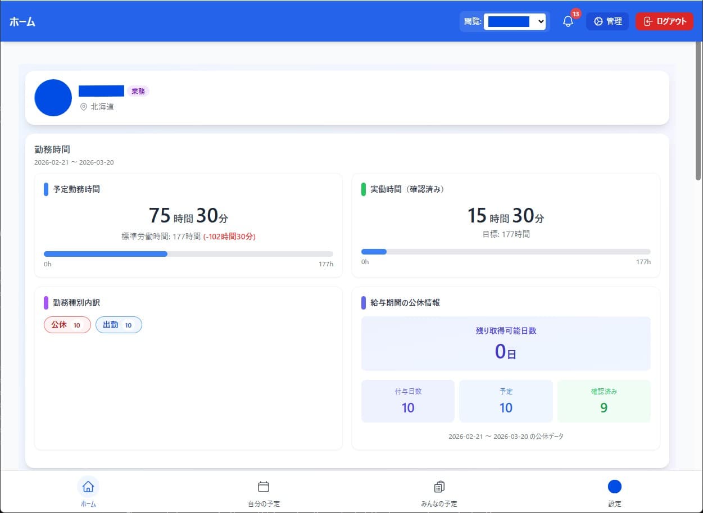Open the 管理 admin button
Image resolution: width=703 pixels, height=513 pixels.
pos(607,22)
